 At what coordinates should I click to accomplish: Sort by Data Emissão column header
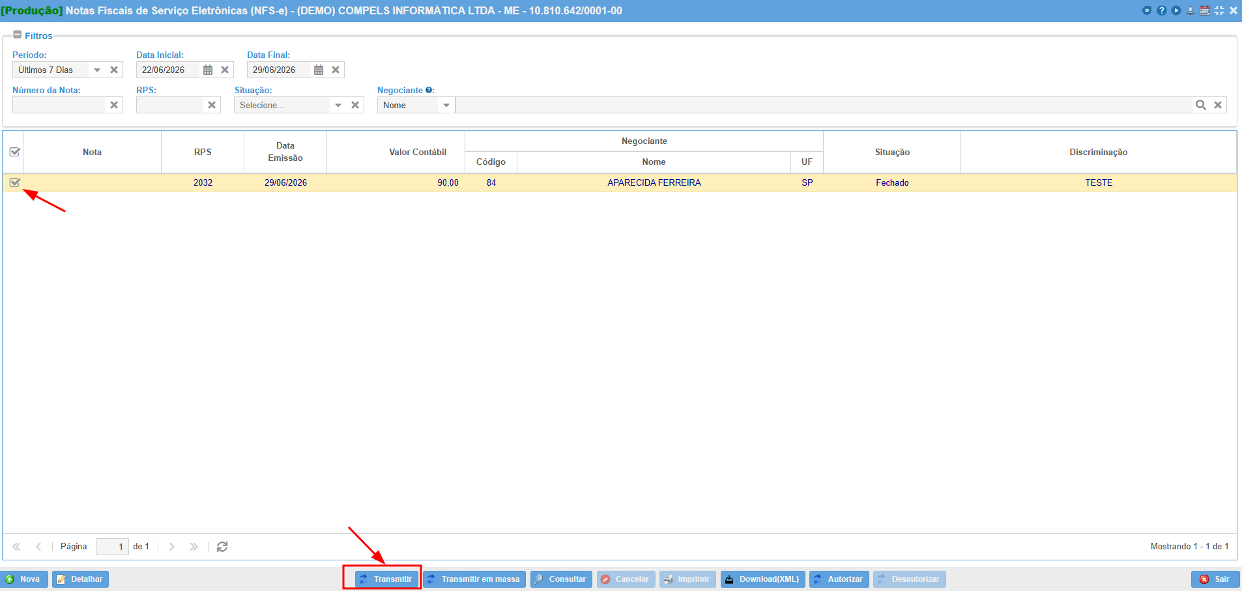tap(285, 152)
